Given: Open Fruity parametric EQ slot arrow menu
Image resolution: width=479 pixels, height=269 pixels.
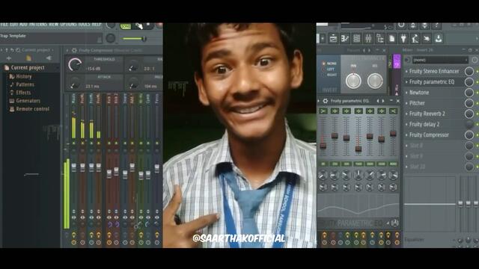Looking at the screenshot, I should click(406, 82).
